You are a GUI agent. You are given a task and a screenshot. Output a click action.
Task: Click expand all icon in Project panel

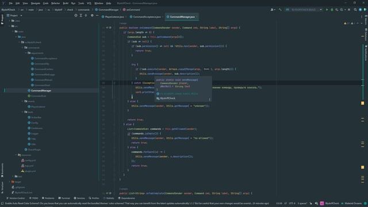(80, 16)
